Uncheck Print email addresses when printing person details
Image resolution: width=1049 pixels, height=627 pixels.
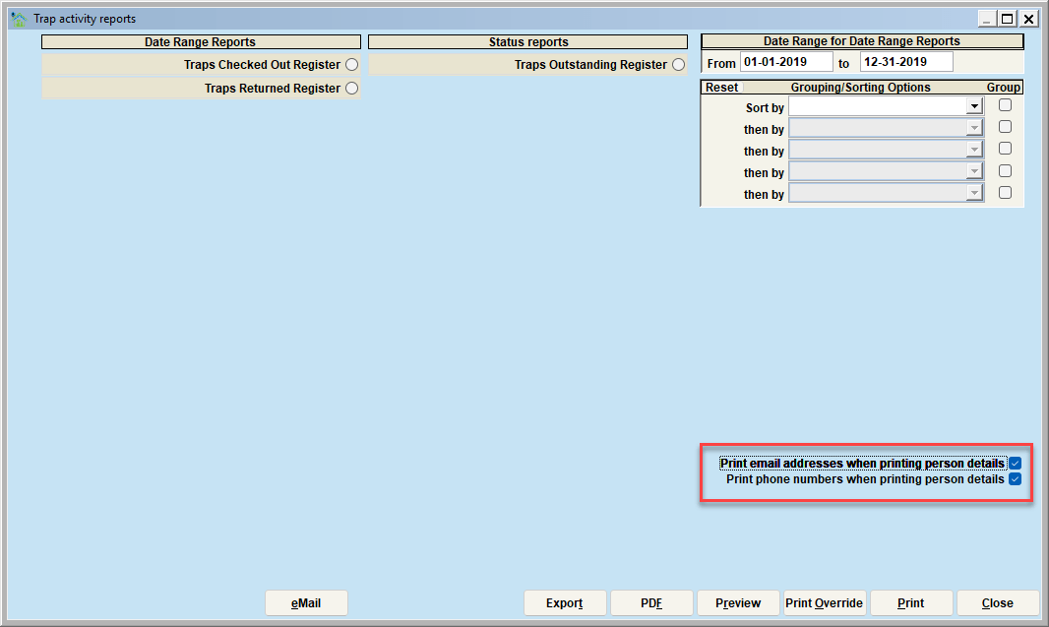pyautogui.click(x=1015, y=463)
